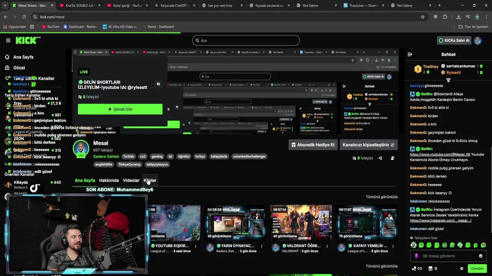Open the Chrome tab search dropdown
Screen dimensions: 492x276
coord(5,5)
